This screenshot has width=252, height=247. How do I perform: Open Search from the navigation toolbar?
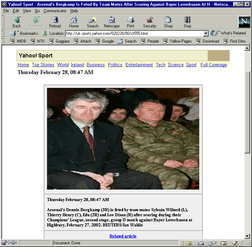(x=93, y=22)
